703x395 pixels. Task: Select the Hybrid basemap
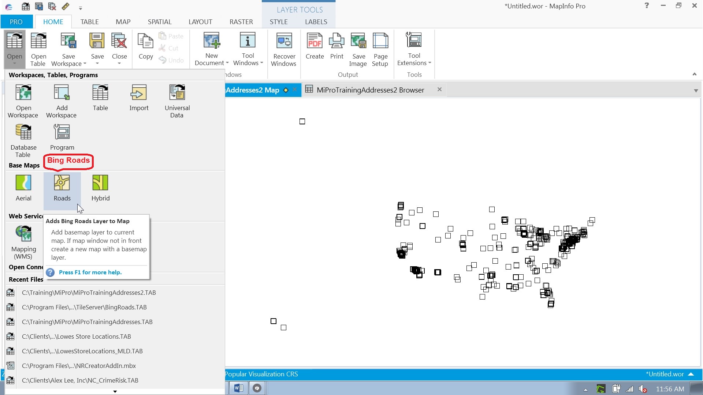100,187
